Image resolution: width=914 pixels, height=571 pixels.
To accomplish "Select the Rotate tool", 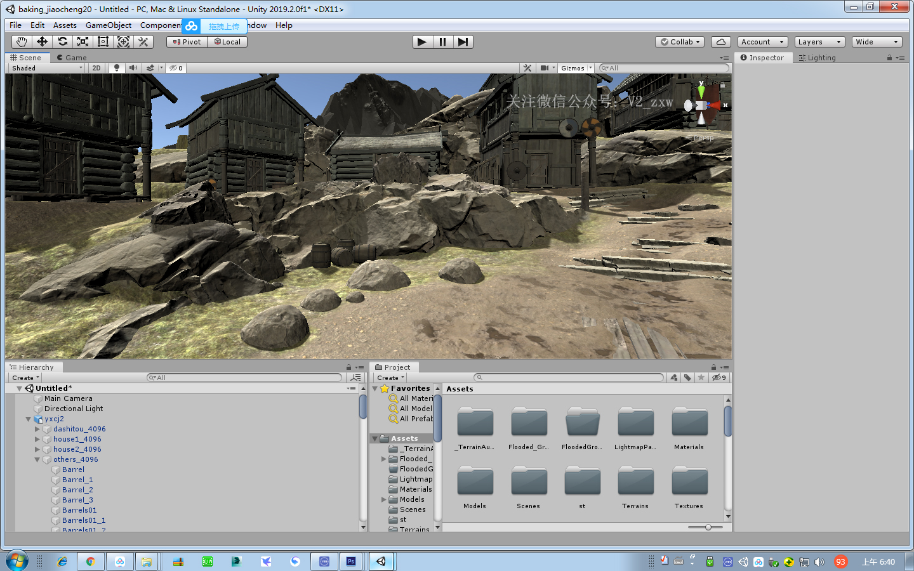I will click(x=62, y=42).
